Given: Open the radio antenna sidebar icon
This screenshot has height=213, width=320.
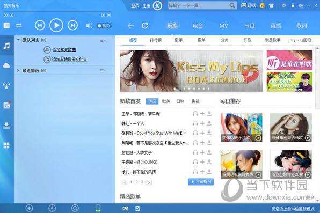Looking at the screenshot, I should [6, 85].
